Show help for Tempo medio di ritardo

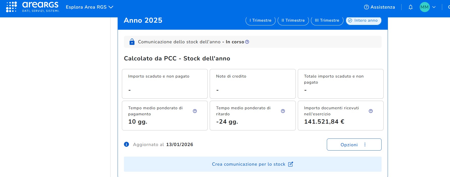pos(283,111)
